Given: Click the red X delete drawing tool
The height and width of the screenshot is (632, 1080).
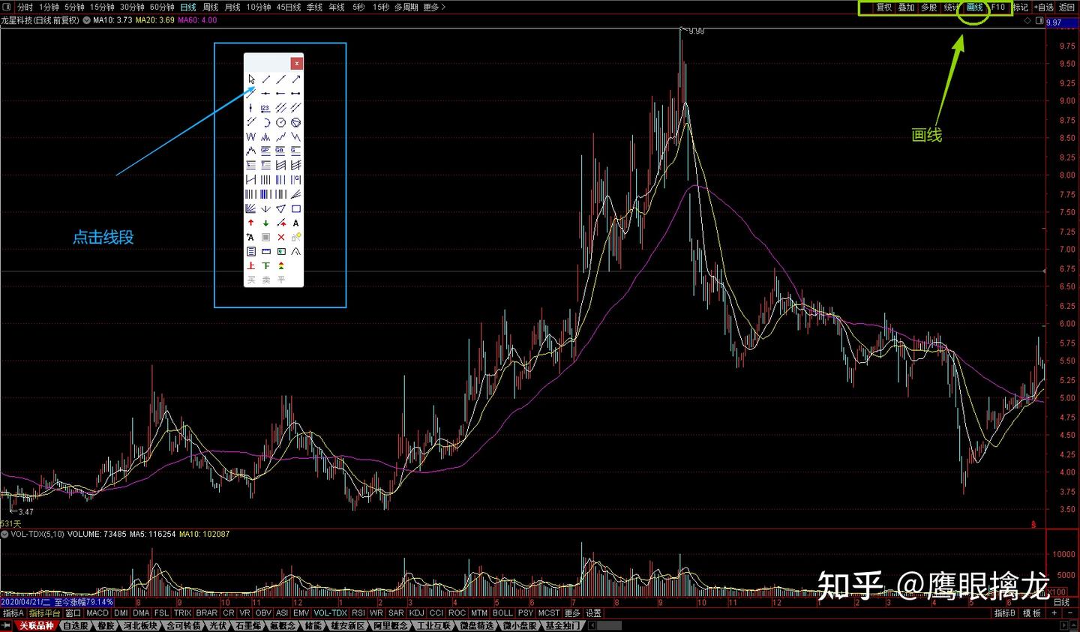Looking at the screenshot, I should (281, 237).
